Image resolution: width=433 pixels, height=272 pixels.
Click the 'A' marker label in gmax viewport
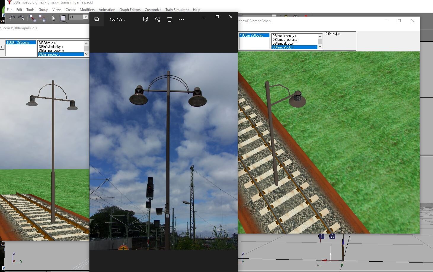click(332, 236)
